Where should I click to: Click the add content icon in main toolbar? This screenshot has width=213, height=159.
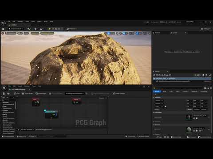point(29,29)
